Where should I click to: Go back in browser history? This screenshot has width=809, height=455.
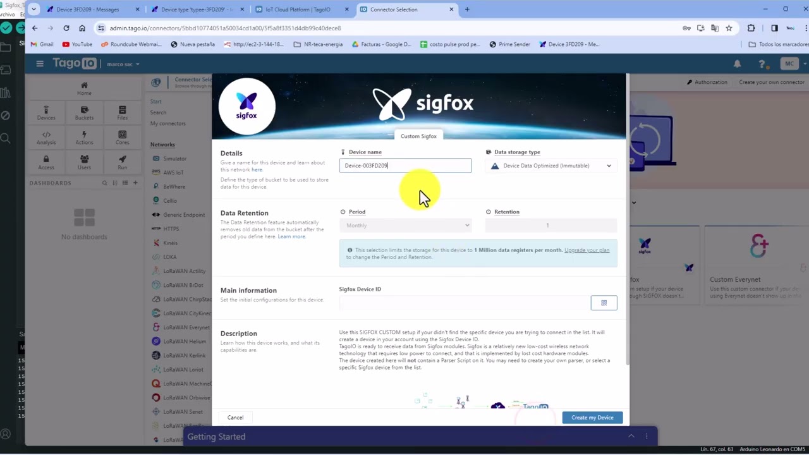[35, 28]
